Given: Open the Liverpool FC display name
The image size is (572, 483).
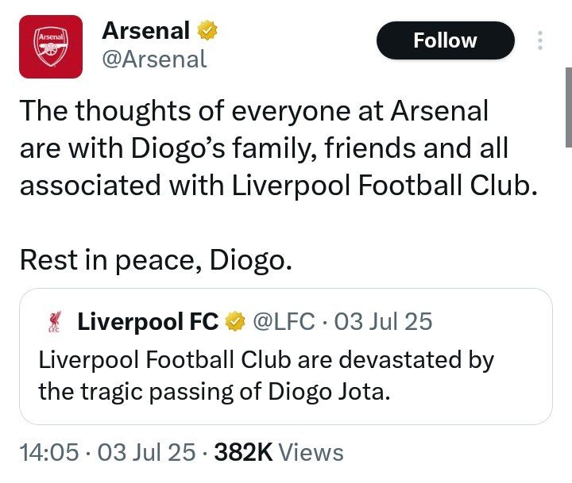Looking at the screenshot, I should click(x=148, y=322).
